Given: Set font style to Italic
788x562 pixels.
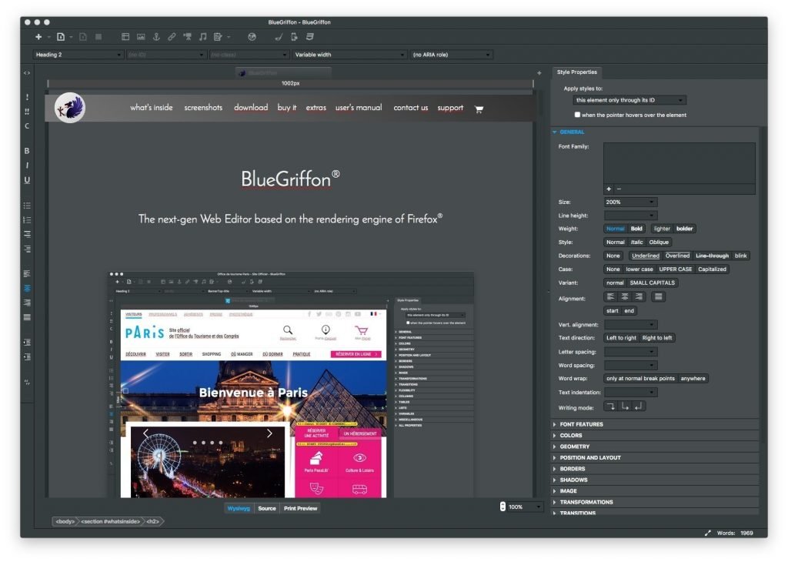Looking at the screenshot, I should pos(636,243).
